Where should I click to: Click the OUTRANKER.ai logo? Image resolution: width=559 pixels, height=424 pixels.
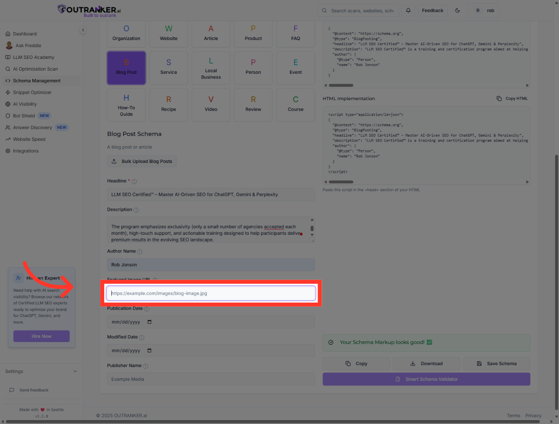89,11
